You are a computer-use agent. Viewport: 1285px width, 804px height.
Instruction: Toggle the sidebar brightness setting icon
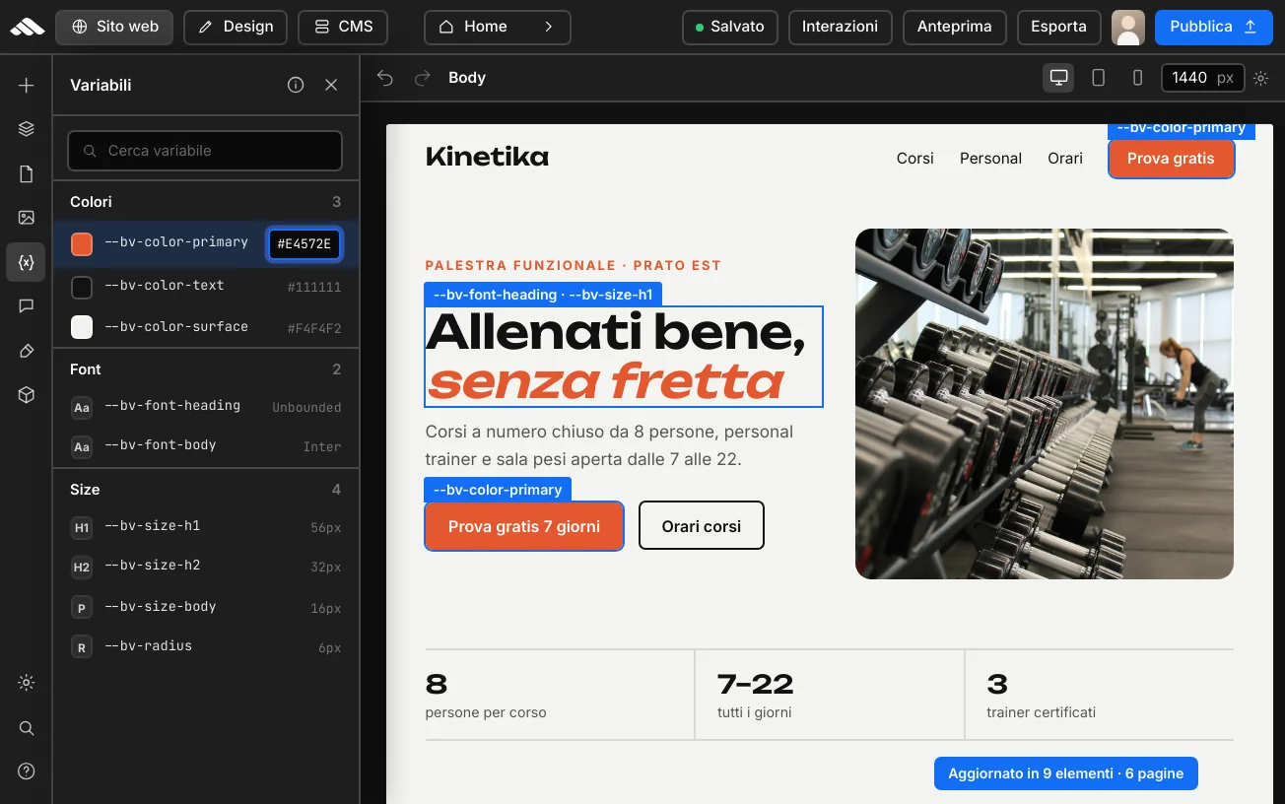pyautogui.click(x=27, y=683)
